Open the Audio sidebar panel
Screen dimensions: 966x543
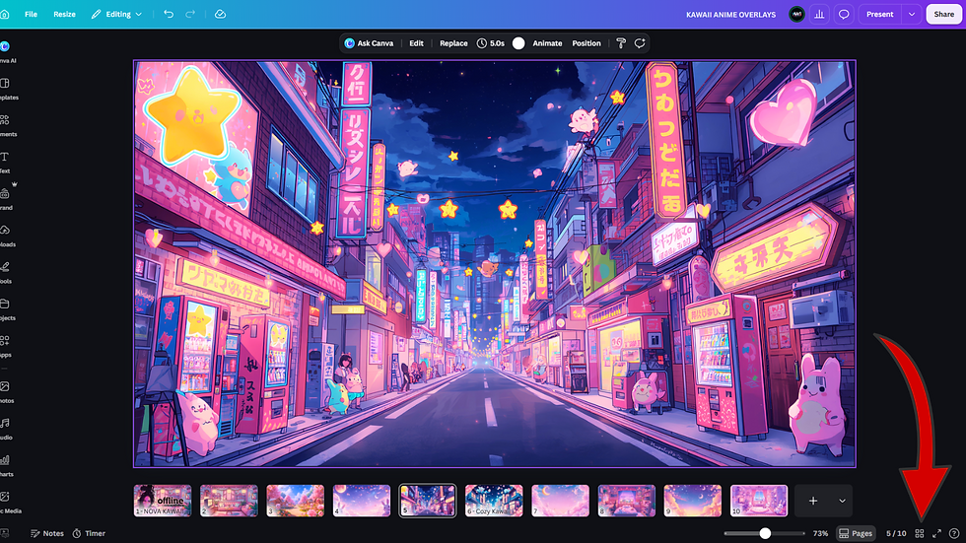(6, 429)
